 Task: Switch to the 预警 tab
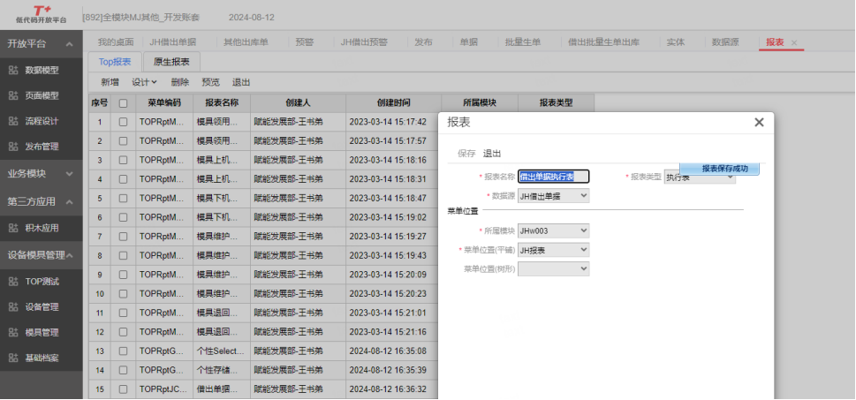point(305,42)
